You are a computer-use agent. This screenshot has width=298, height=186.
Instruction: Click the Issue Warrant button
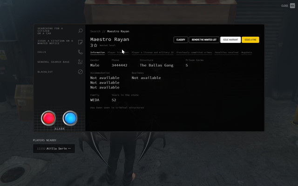click(x=230, y=40)
